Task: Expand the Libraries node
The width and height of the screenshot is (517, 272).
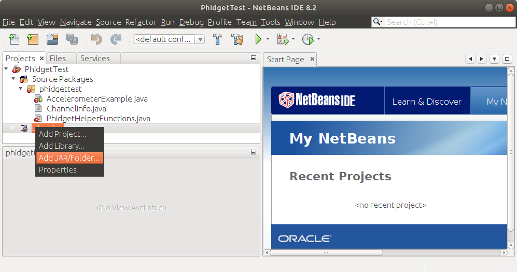Action: (x=13, y=128)
